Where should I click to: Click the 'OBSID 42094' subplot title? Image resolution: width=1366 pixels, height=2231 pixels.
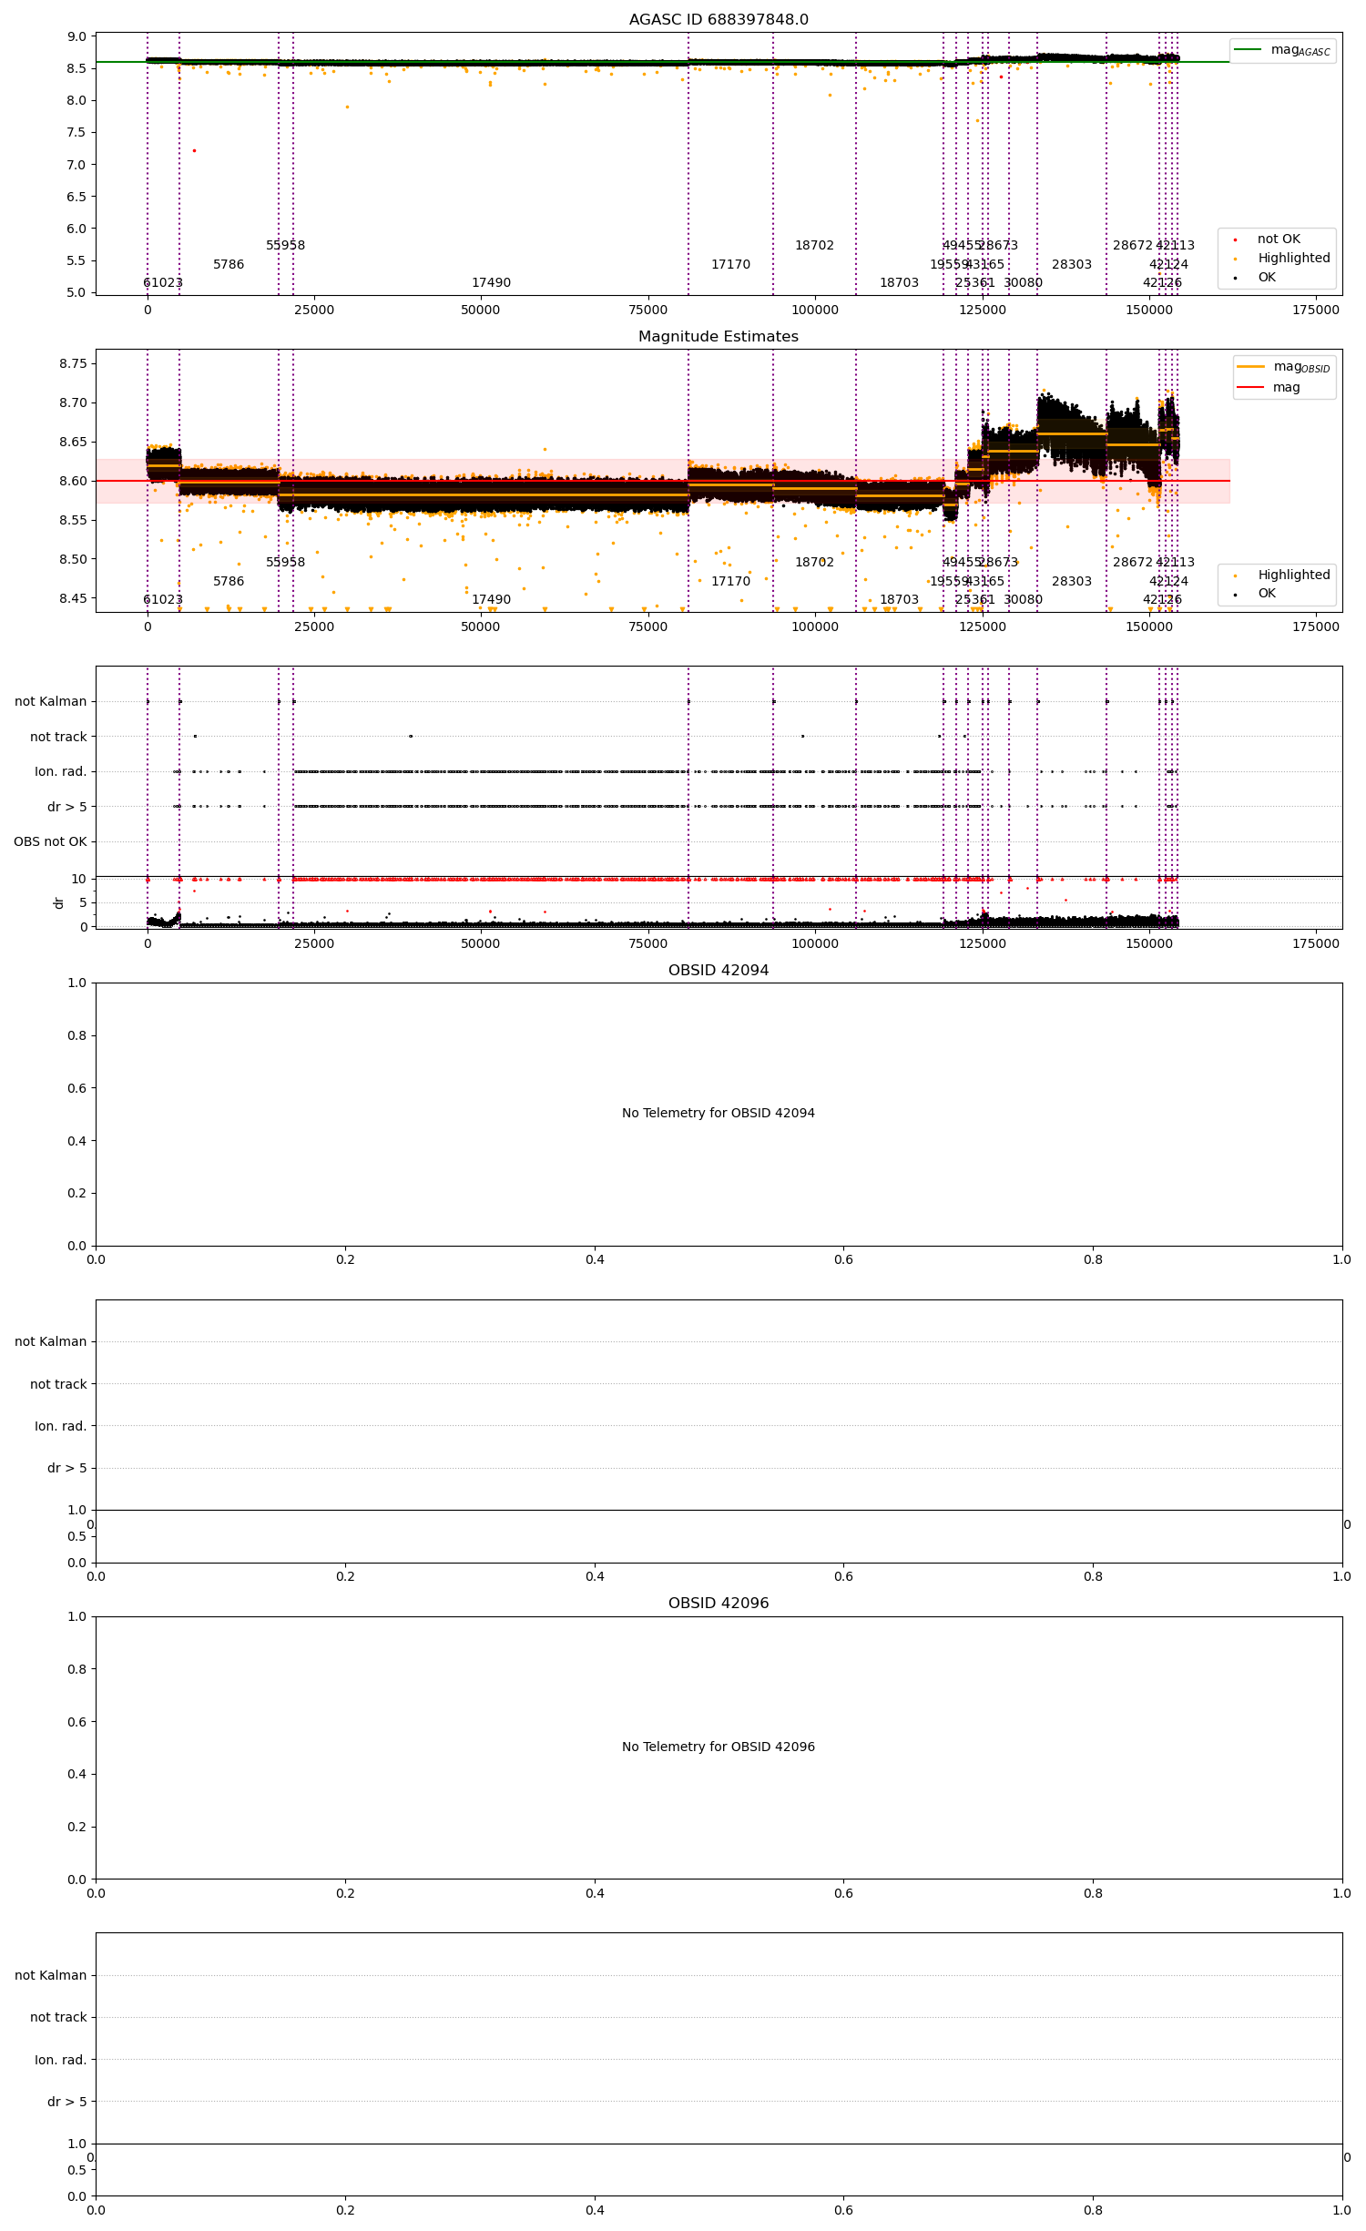[x=719, y=971]
